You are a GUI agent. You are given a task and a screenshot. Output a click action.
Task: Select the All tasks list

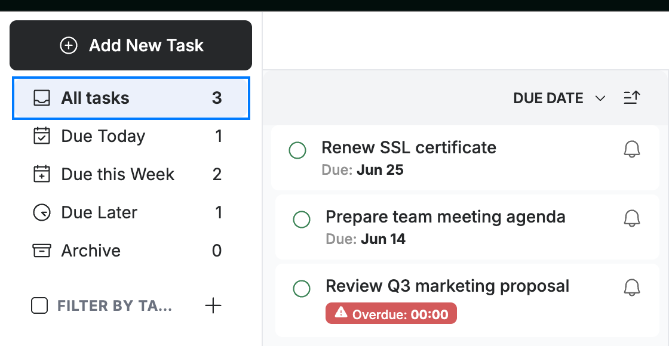coord(131,98)
